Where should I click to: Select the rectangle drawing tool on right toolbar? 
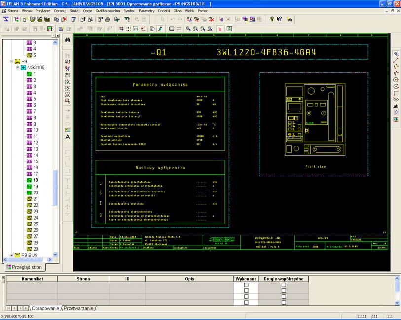point(396,93)
